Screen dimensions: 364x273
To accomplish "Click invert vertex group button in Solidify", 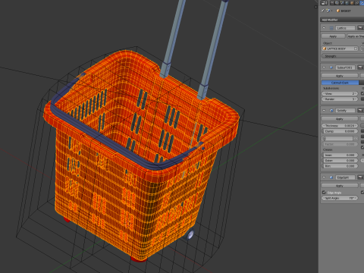I will (356, 139).
